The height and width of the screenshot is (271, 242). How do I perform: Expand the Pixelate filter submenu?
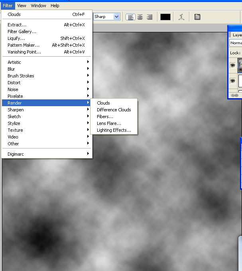point(46,96)
